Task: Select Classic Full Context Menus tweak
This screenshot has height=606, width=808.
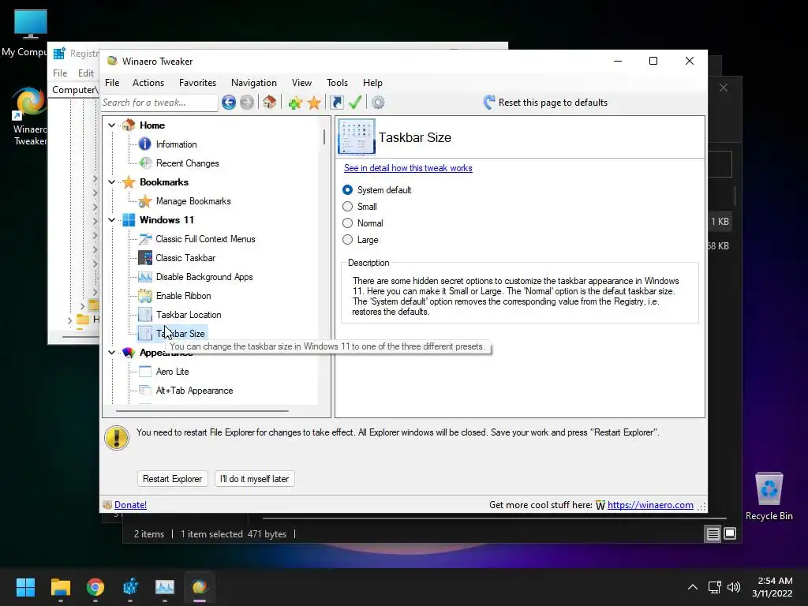Action: click(205, 239)
